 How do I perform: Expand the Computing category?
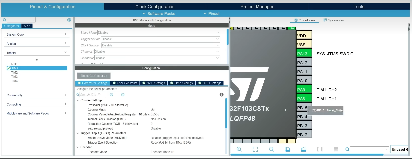37,104
